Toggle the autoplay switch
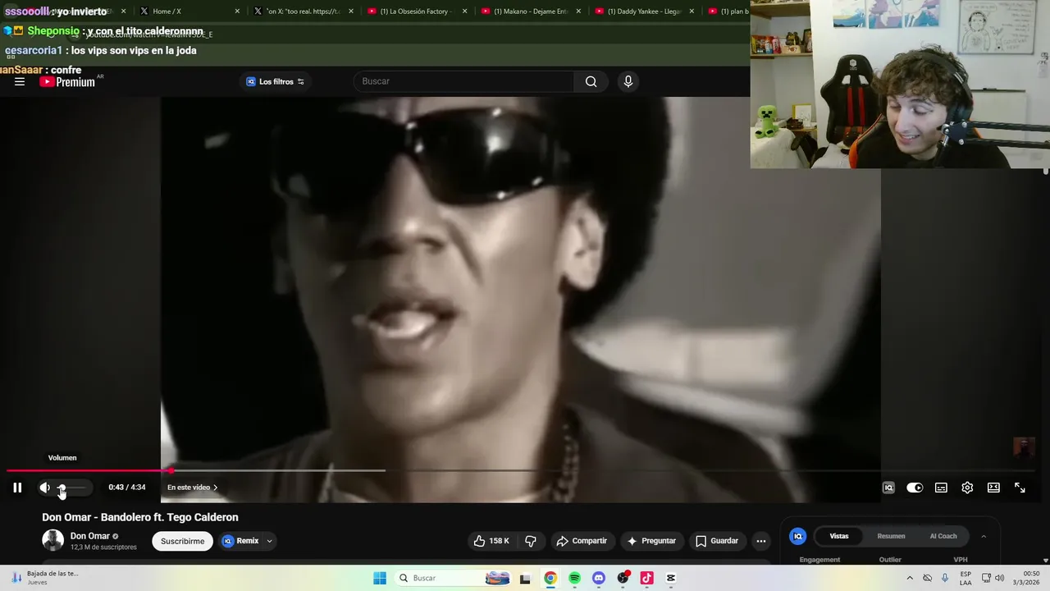This screenshot has height=591, width=1050. [915, 488]
